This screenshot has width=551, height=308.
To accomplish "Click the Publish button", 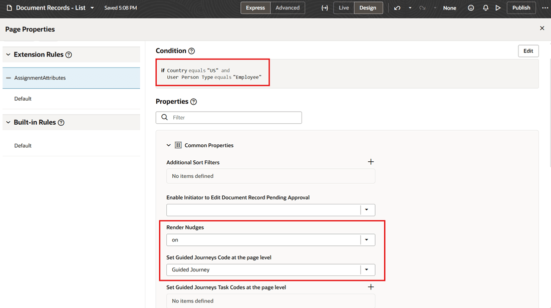I will coord(521,8).
